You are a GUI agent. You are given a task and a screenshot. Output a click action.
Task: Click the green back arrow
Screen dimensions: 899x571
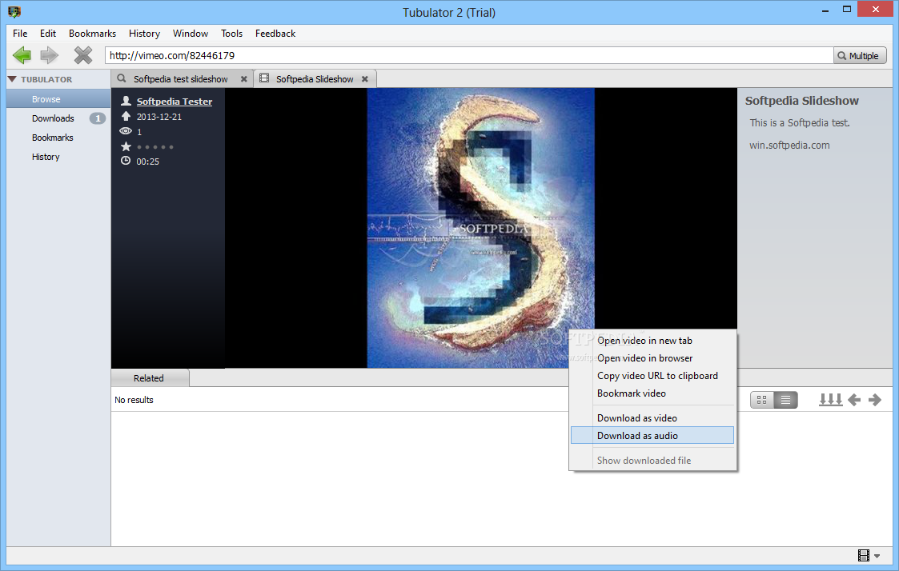point(22,55)
